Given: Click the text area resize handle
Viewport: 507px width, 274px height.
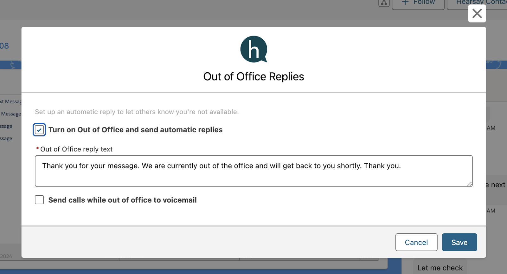Looking at the screenshot, I should pos(470,184).
